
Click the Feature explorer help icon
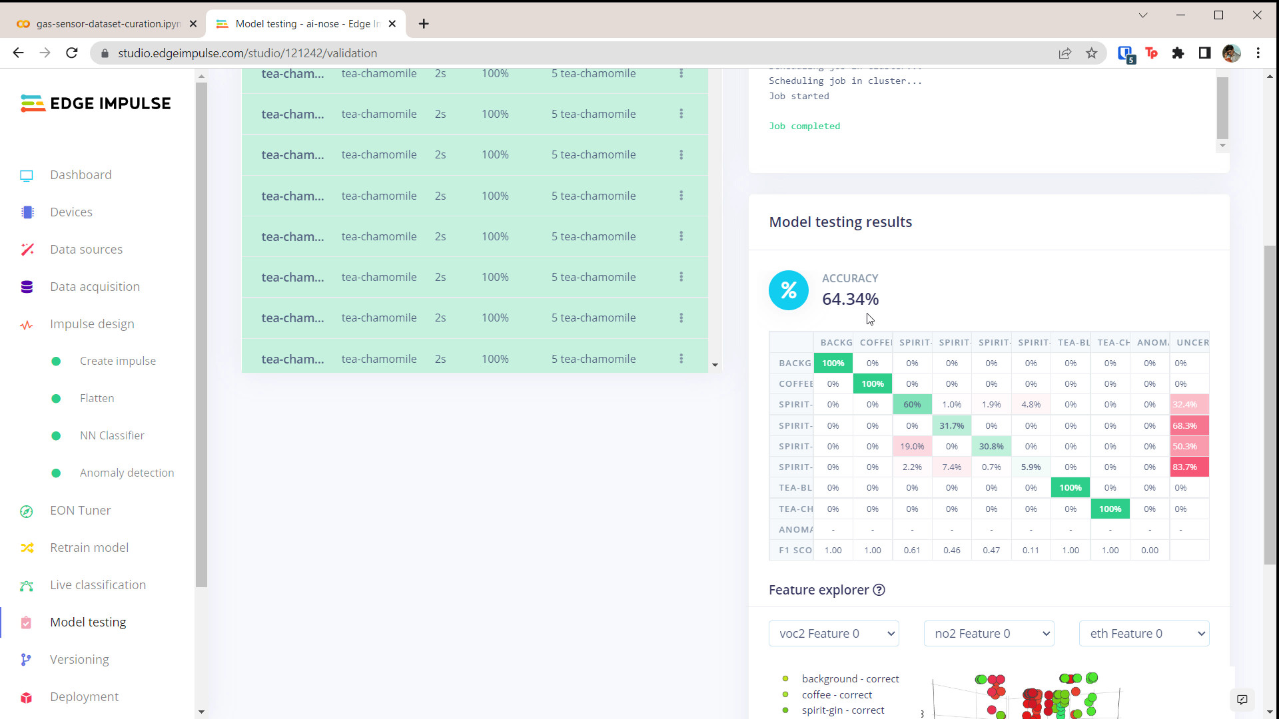(879, 590)
